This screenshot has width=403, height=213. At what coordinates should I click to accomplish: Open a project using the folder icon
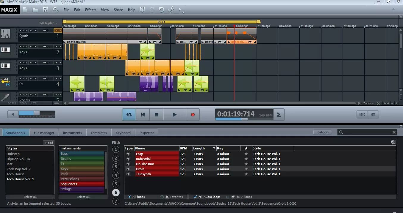click(x=35, y=10)
